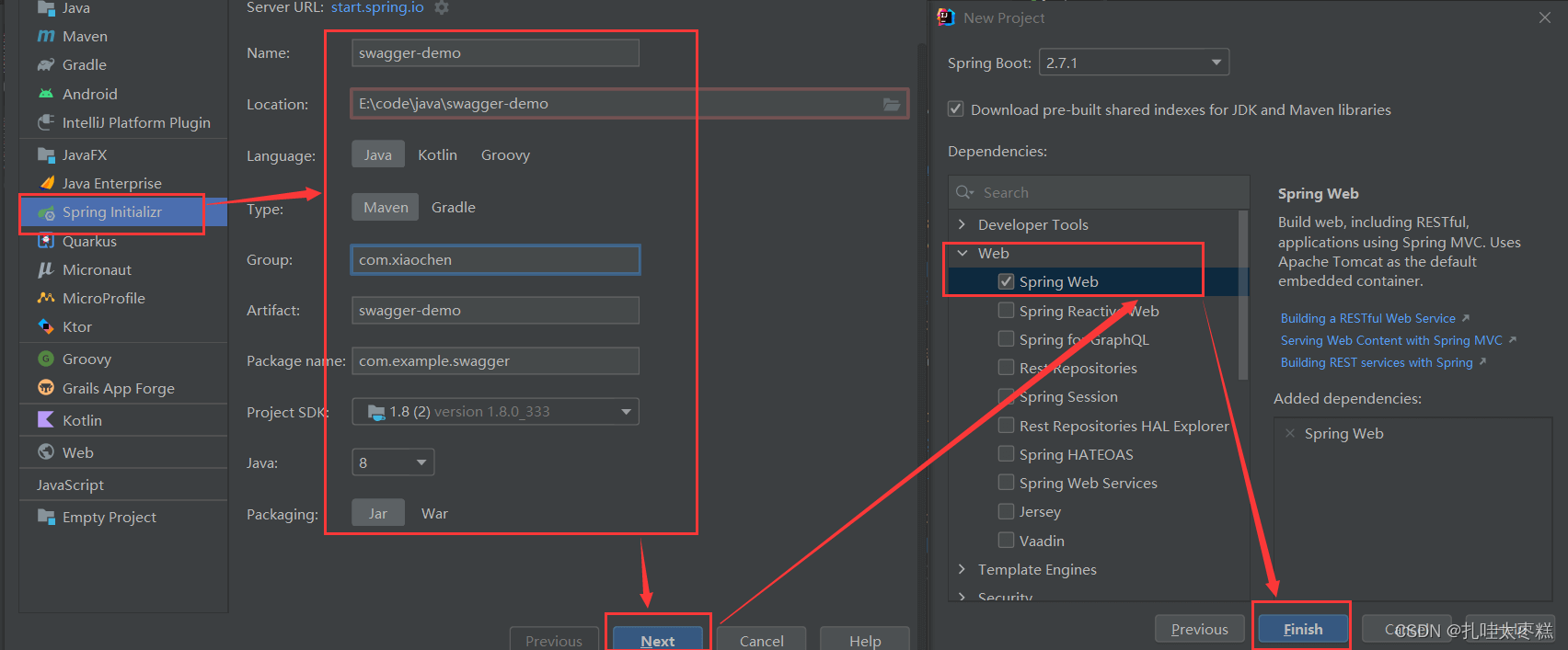
Task: Remove Spring Web from added dependencies
Action: pos(1289,433)
